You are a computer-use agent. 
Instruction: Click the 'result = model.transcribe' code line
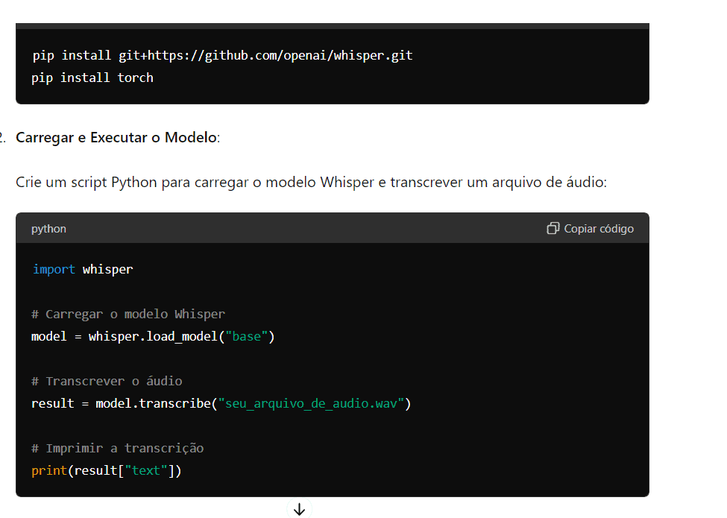[x=221, y=403]
